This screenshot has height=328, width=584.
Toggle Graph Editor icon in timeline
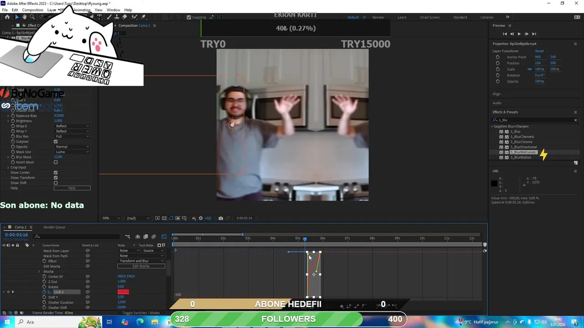click(164, 236)
